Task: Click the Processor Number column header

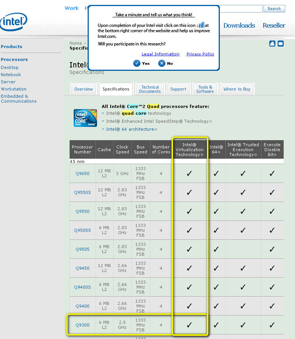Action: 82,150
